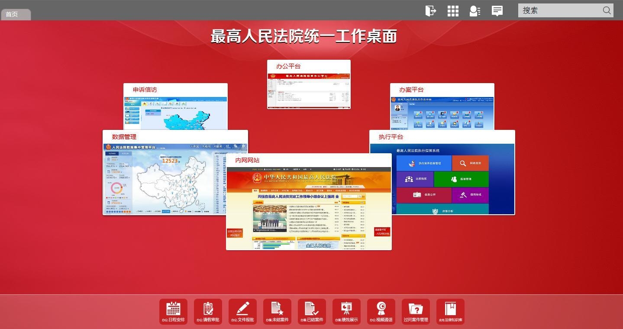The image size is (623, 329).
Task: Open the 法律知识库 legal knowledge base
Action: point(450,311)
